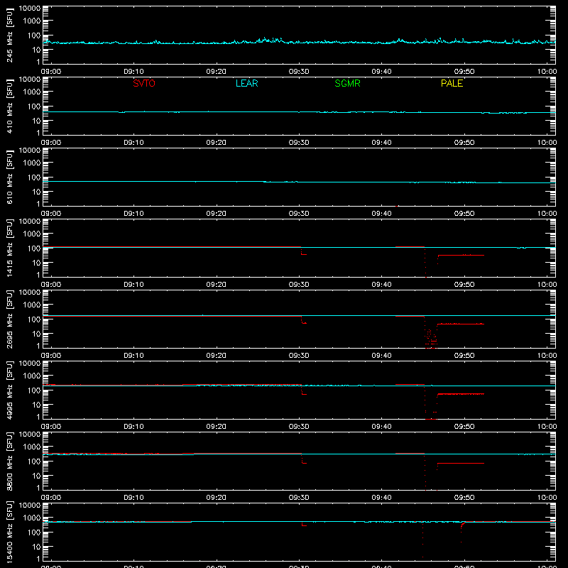
Task: Click 10:00 time label under 245 MHz panel
Action: [x=547, y=72]
